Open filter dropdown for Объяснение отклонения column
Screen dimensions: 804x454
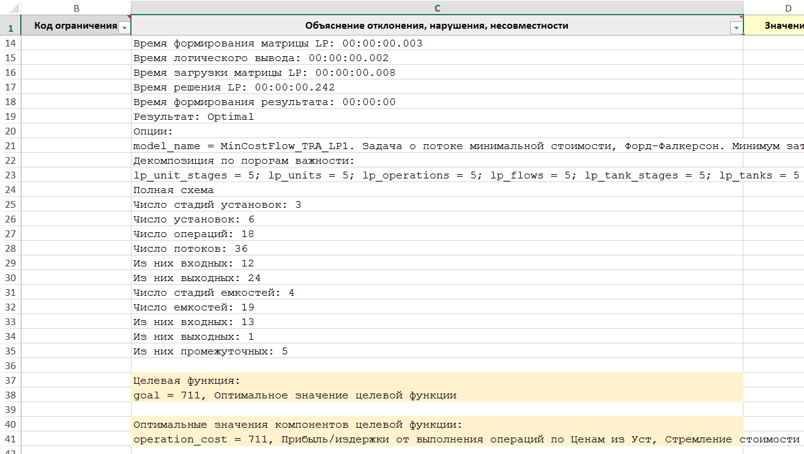click(735, 28)
